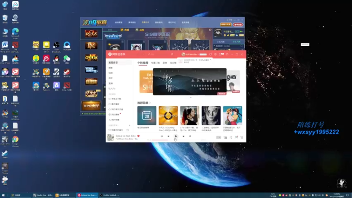
Task: Click the add playlist plus icon in NetEase sidebar
Action: (129, 125)
